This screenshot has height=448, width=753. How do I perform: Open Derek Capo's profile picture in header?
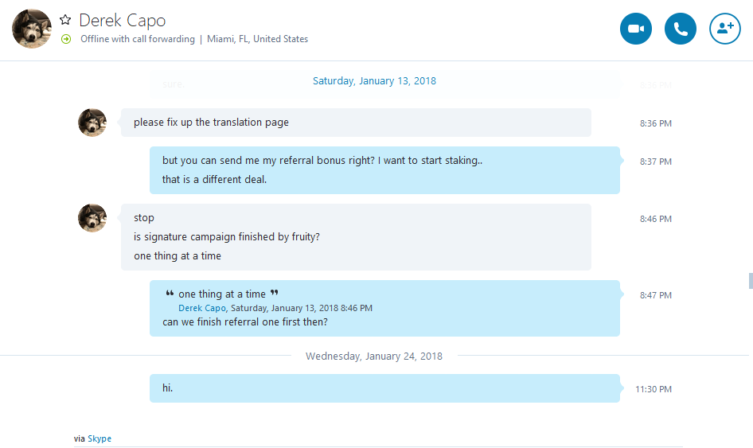click(x=32, y=29)
